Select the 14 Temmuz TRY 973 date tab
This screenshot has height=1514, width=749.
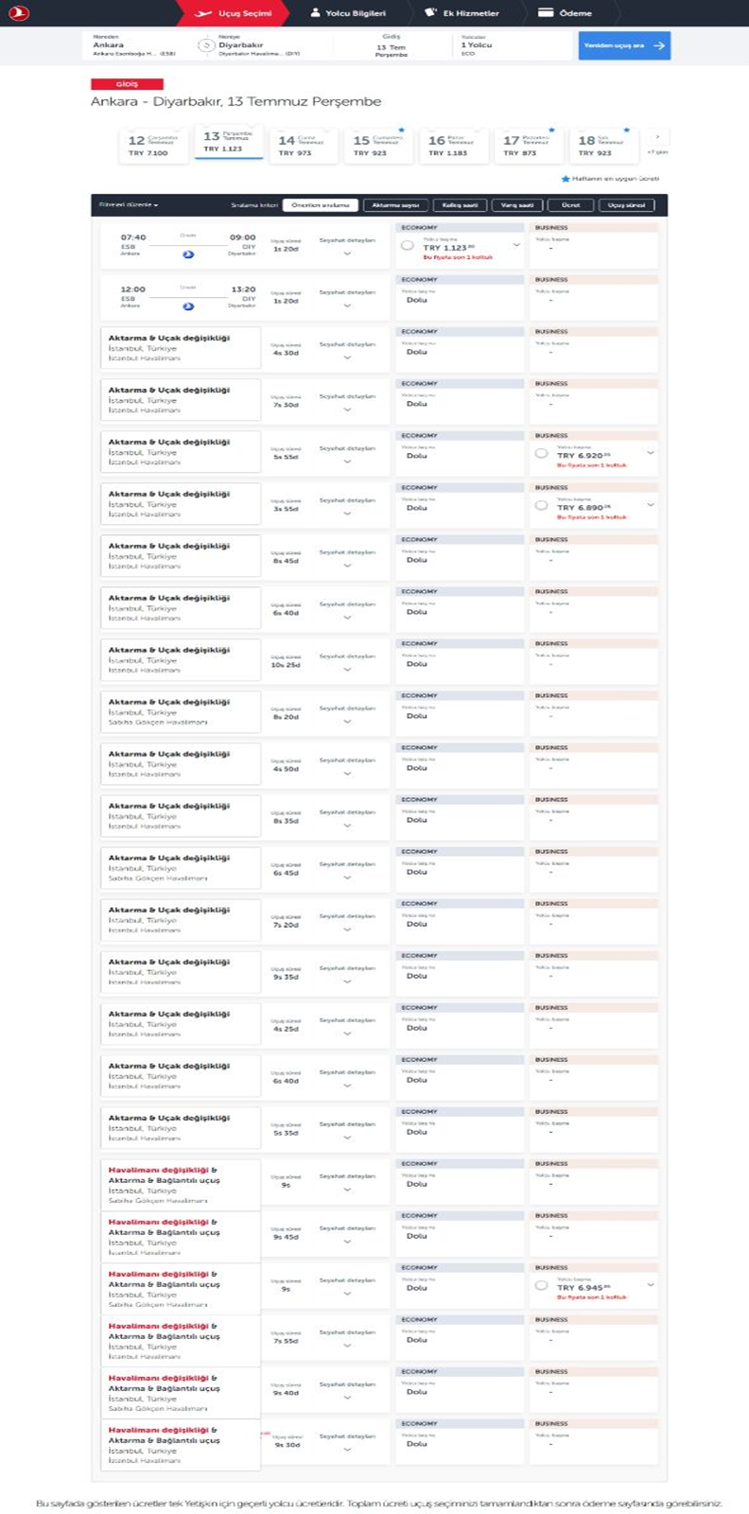(302, 146)
